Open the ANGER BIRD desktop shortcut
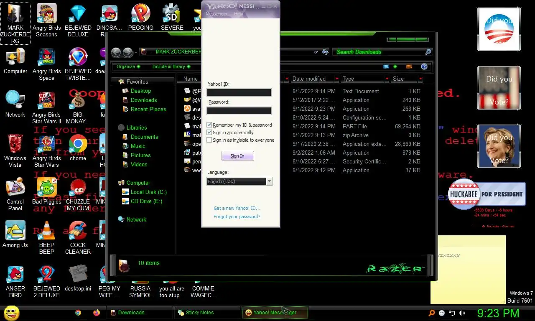Screen dimensions: 535x321 click(x=15, y=282)
